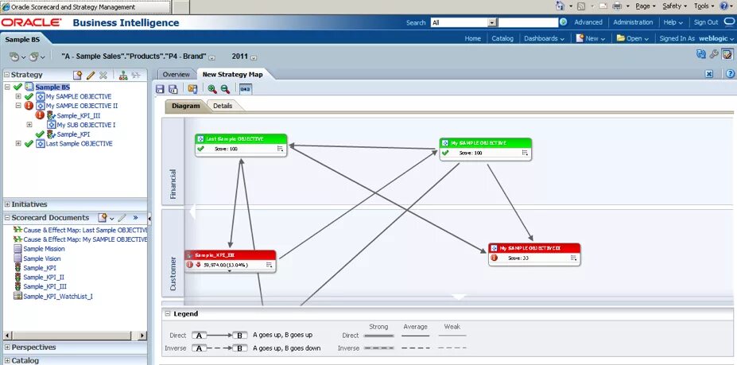
Task: Expand the Catalog pane
Action: click(6, 360)
